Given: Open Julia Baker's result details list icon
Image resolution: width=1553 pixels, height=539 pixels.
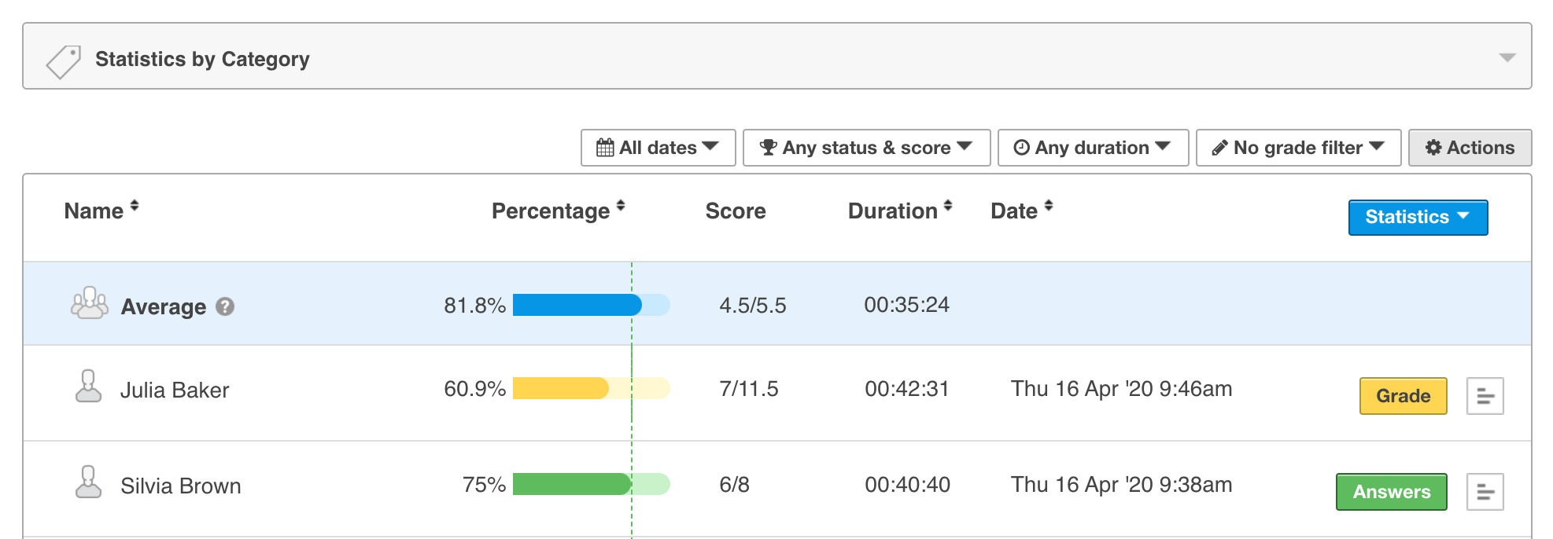Looking at the screenshot, I should tap(1485, 396).
